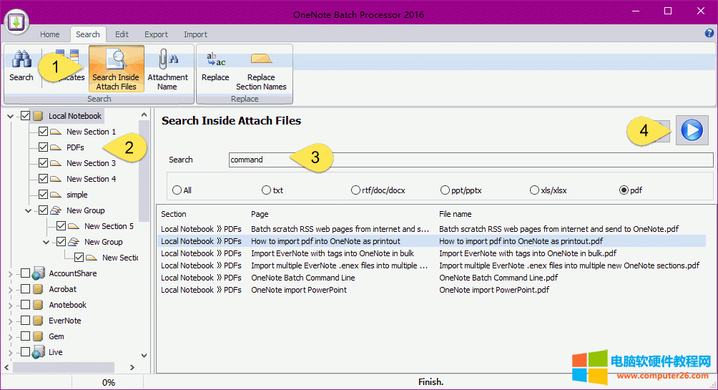Select the Search Inside Attach Files tool
The image size is (718, 390).
point(116,69)
